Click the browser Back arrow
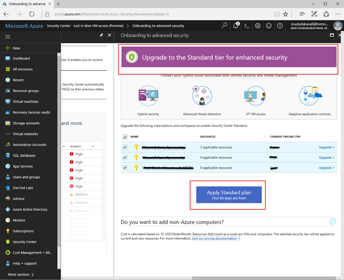The image size is (344, 280). click(x=6, y=14)
